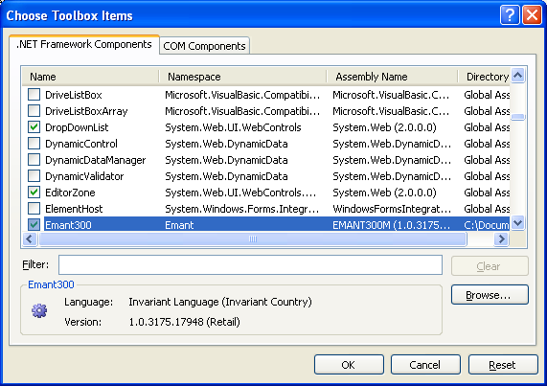
Task: Click the EMANT300M assembly name cell
Action: 392,225
